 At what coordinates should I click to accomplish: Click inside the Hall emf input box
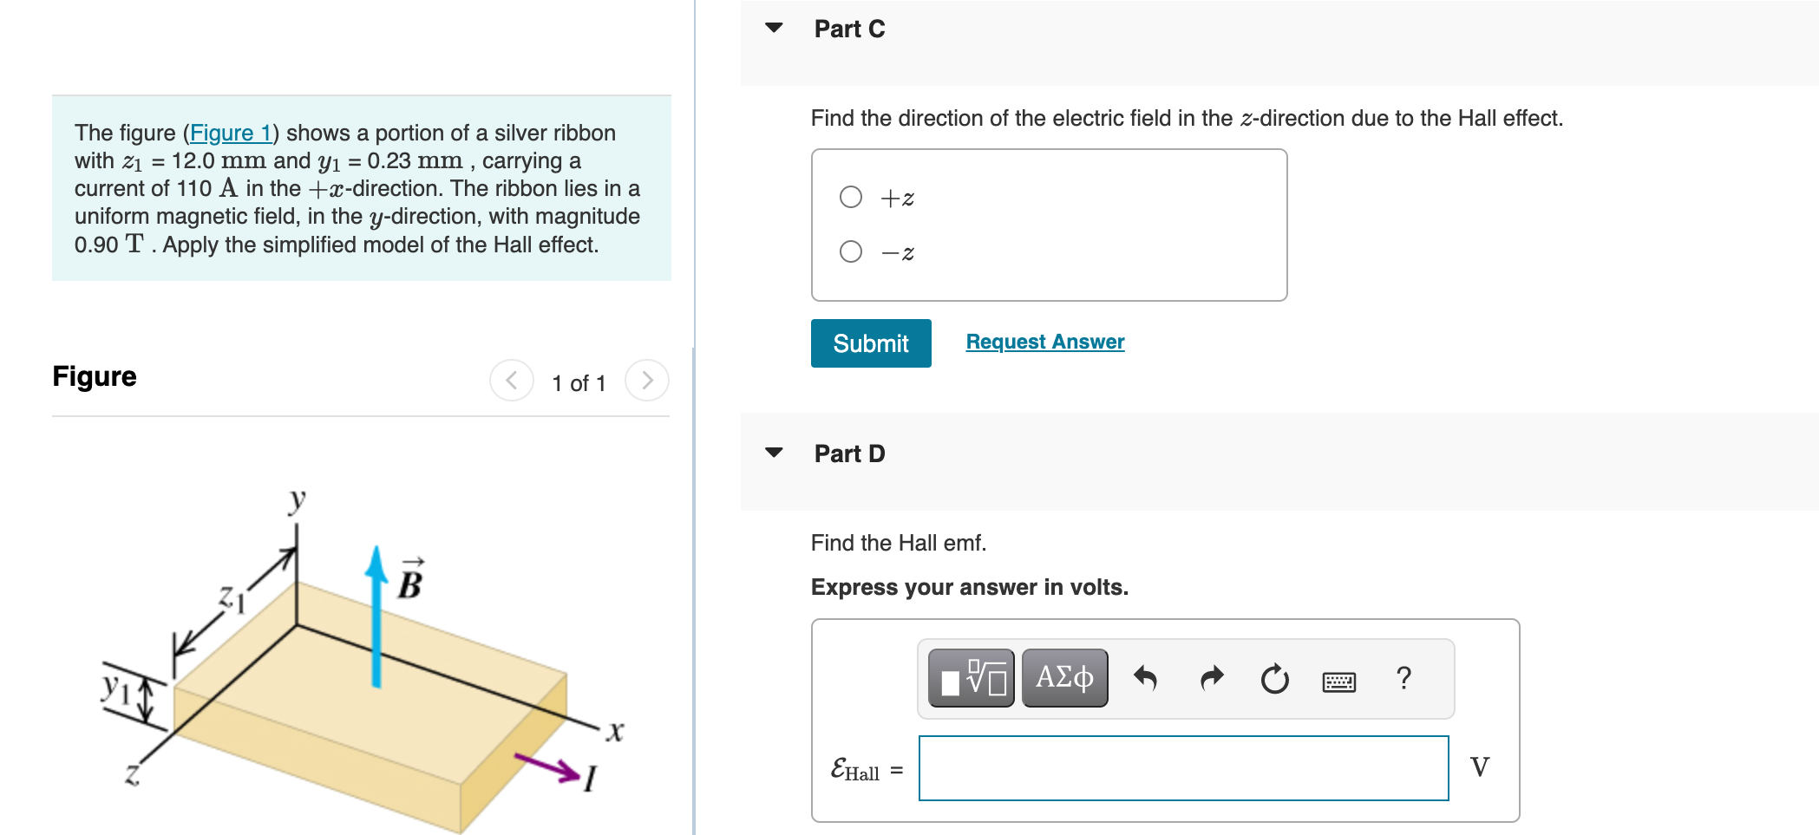(x=1181, y=768)
